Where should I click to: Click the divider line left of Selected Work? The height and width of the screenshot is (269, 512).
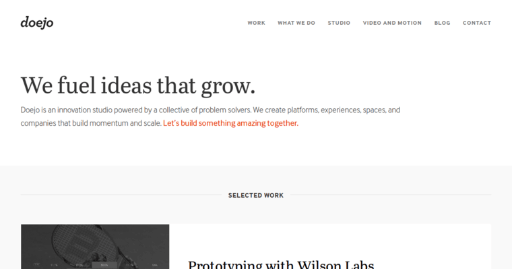click(x=121, y=195)
